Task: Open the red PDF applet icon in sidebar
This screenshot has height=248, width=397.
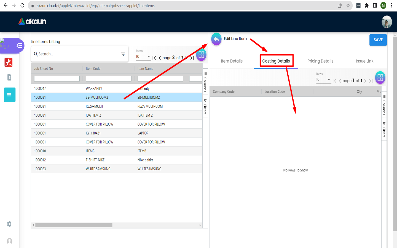Action: (9, 63)
